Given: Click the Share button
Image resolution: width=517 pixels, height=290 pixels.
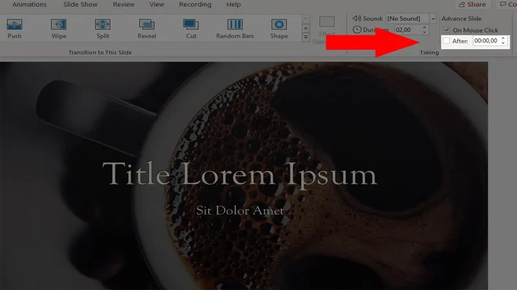Looking at the screenshot, I should click(472, 5).
